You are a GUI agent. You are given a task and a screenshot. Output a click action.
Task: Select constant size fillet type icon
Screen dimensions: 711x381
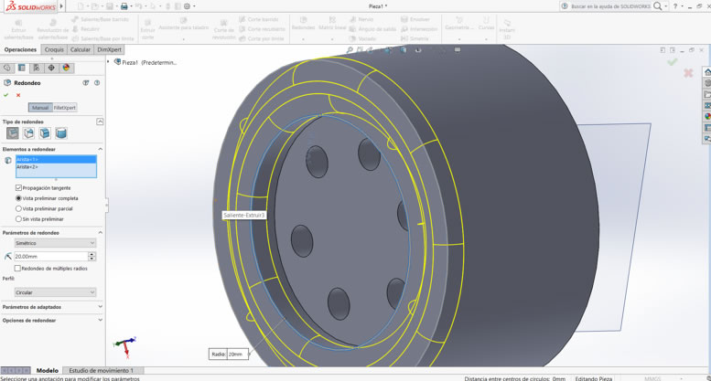(13, 133)
